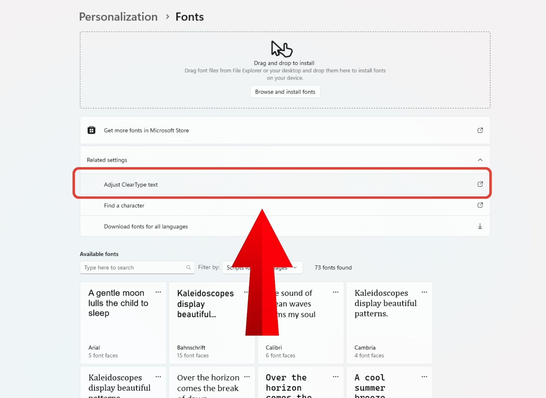Click external link icon for Microsoft Store

480,130
